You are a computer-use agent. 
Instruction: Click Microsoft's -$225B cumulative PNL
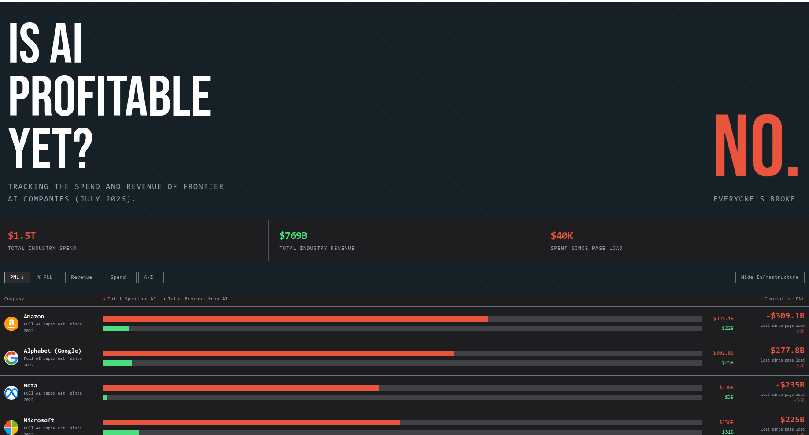point(790,420)
